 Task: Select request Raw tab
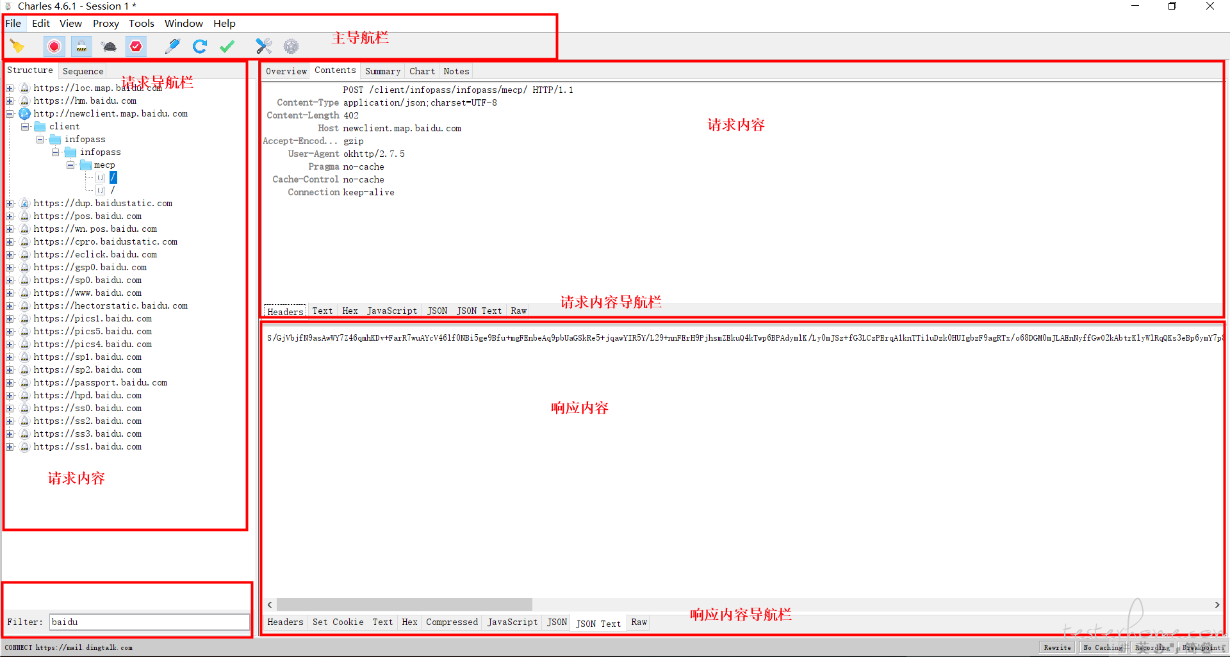[518, 311]
